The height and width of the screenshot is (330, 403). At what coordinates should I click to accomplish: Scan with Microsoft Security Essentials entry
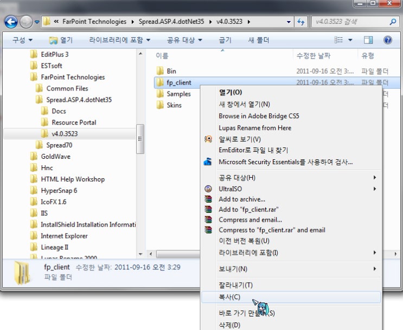pos(291,162)
